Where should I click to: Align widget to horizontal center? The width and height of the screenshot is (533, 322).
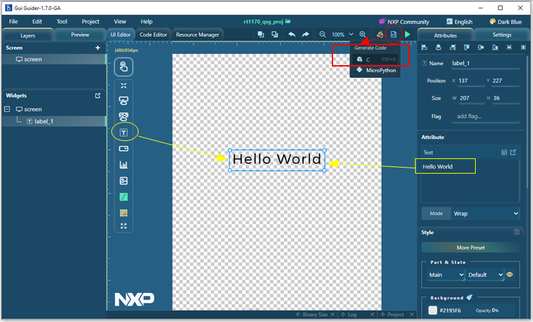click(438, 47)
